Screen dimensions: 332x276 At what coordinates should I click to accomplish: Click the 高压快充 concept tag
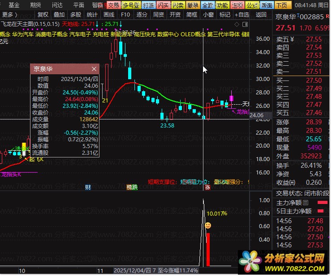pos(145,34)
